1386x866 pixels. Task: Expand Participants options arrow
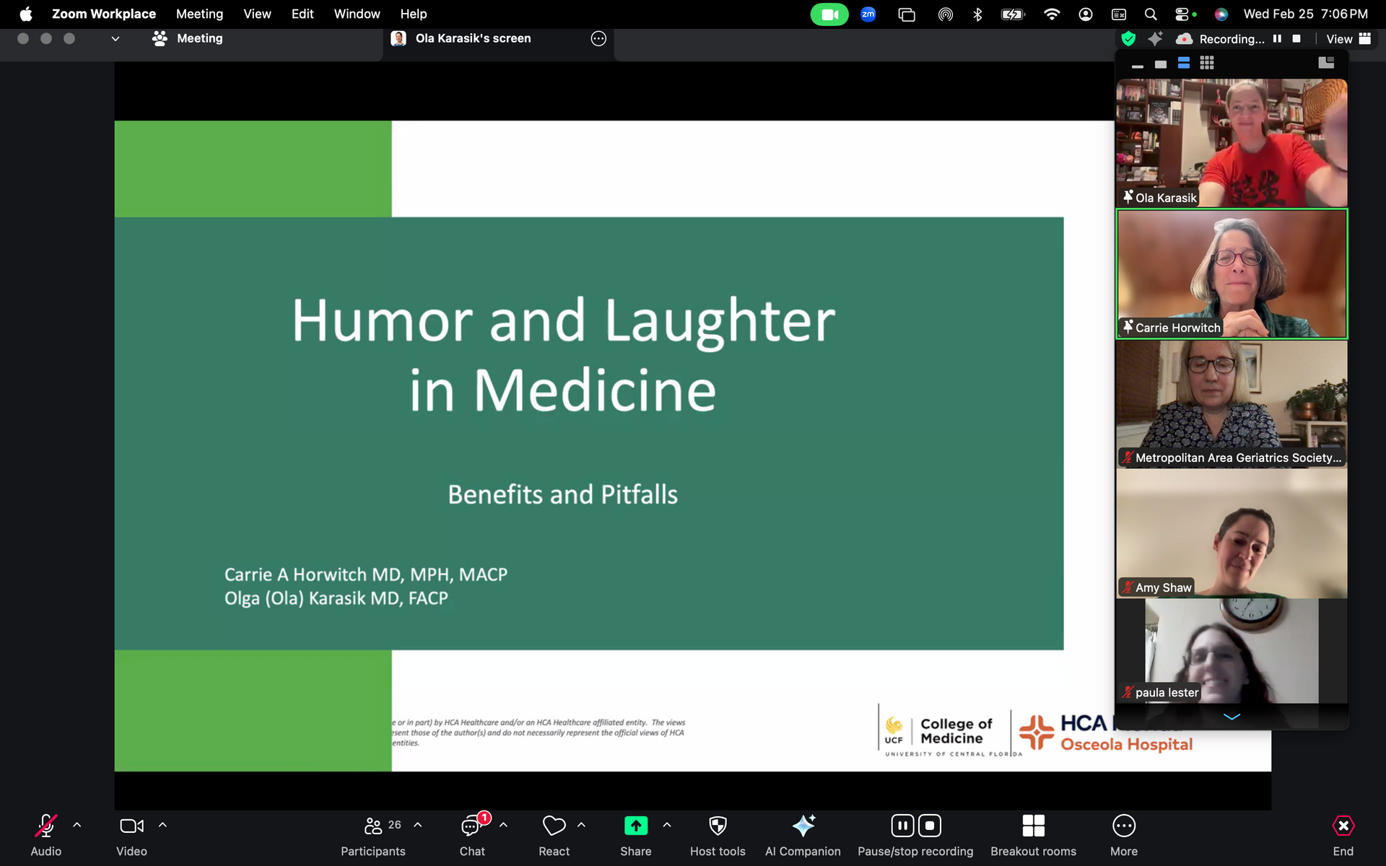coord(418,825)
